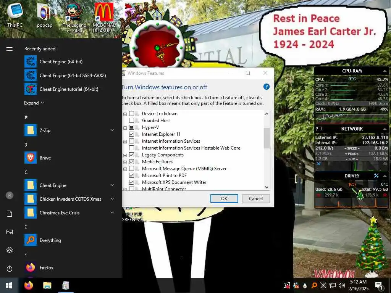Uncheck Microsoft XPS Document Writer
The image size is (391, 293).
click(131, 182)
